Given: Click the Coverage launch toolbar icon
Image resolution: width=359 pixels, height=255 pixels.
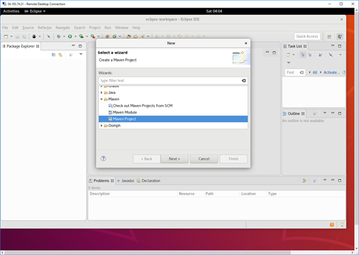Looking at the screenshot, I should [82, 36].
